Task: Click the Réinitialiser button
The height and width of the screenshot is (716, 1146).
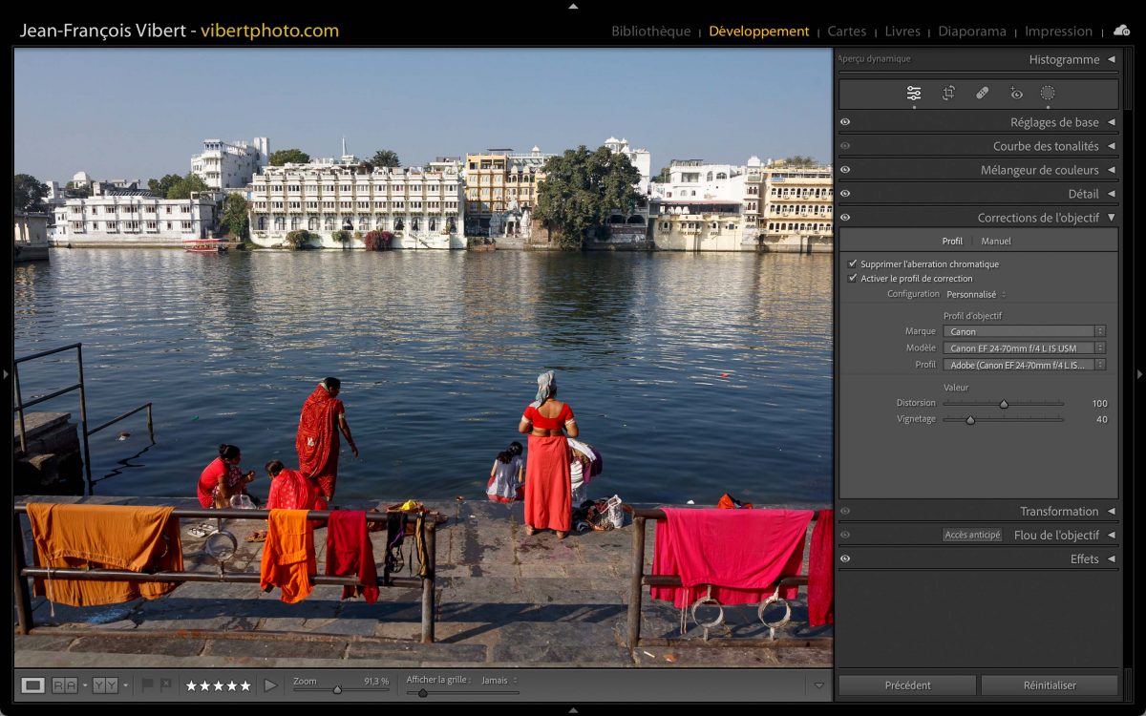Action: tap(1049, 684)
